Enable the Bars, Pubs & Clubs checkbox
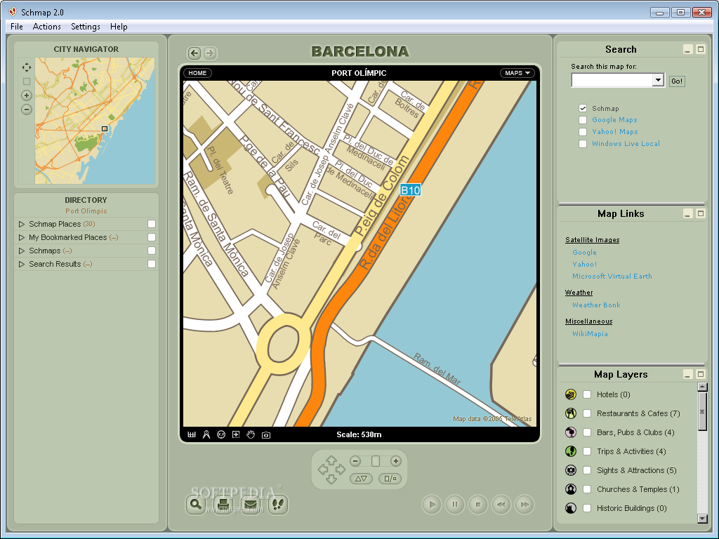The height and width of the screenshot is (539, 719). point(587,432)
